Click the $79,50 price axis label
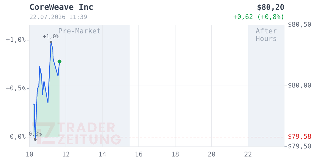The height and width of the screenshot is (163, 327). coord(299,146)
